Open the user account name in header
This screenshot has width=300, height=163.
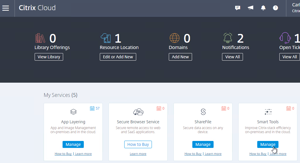pyautogui.click(x=296, y=5)
